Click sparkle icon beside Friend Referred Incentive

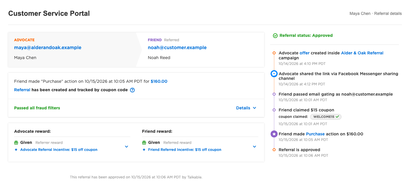point(144,150)
